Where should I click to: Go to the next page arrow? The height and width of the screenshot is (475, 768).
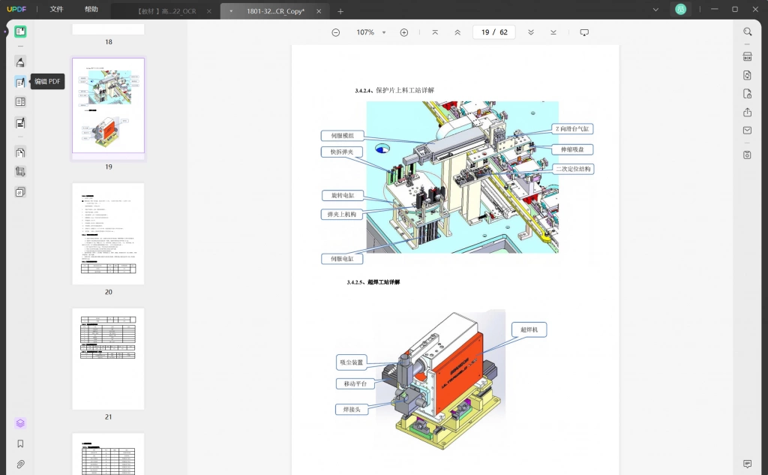pyautogui.click(x=531, y=32)
